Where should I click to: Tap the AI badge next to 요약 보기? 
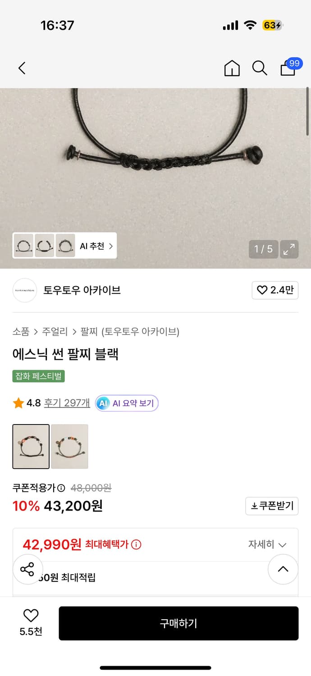[x=102, y=403]
